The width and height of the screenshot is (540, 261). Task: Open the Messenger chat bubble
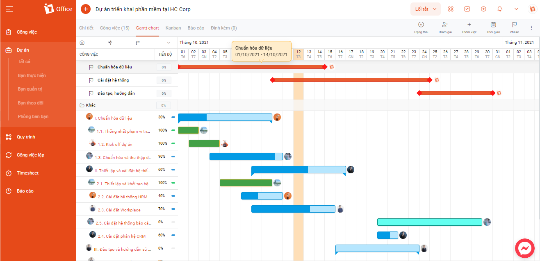click(524, 248)
